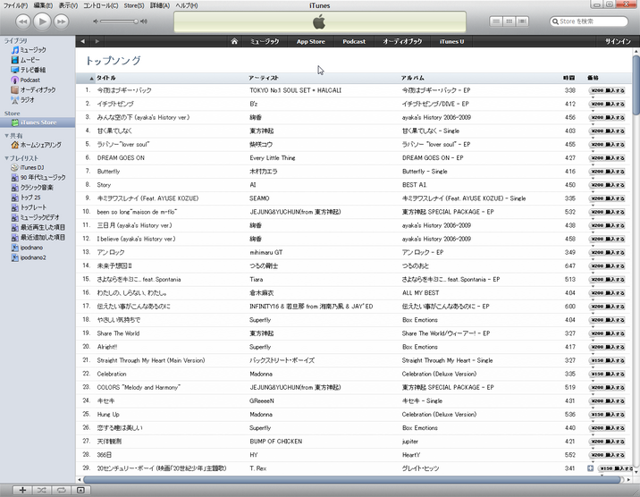Switch to Cover Flow view button
The image size is (640, 497).
point(522,21)
